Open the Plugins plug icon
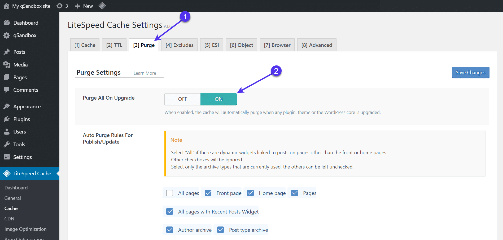 [x=7, y=119]
